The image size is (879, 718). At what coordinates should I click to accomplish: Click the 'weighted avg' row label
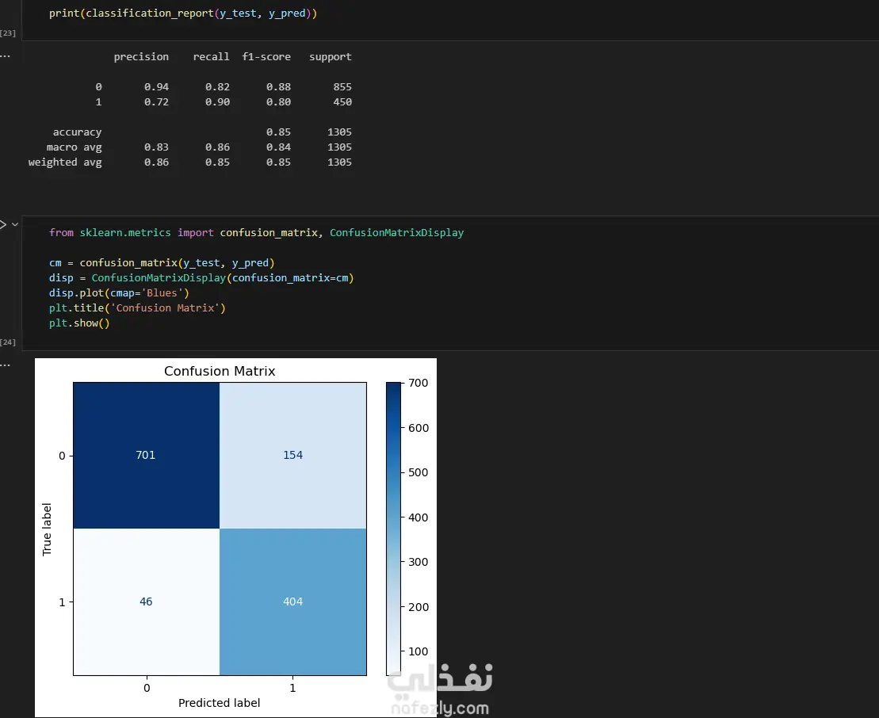[x=65, y=162]
